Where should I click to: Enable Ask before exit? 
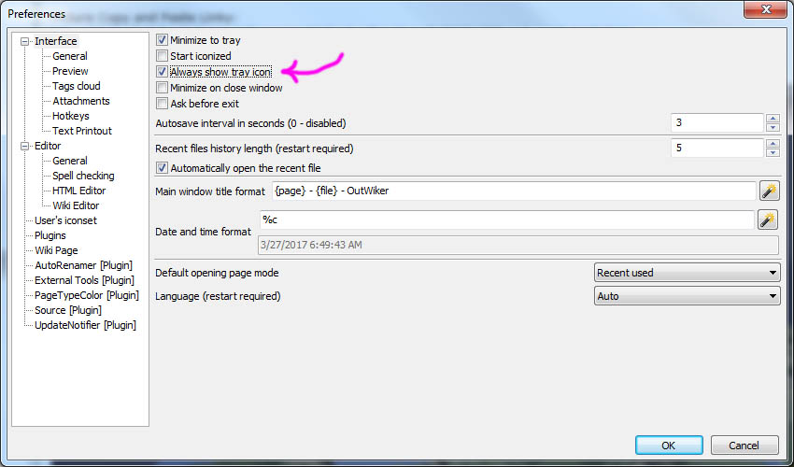[x=162, y=104]
